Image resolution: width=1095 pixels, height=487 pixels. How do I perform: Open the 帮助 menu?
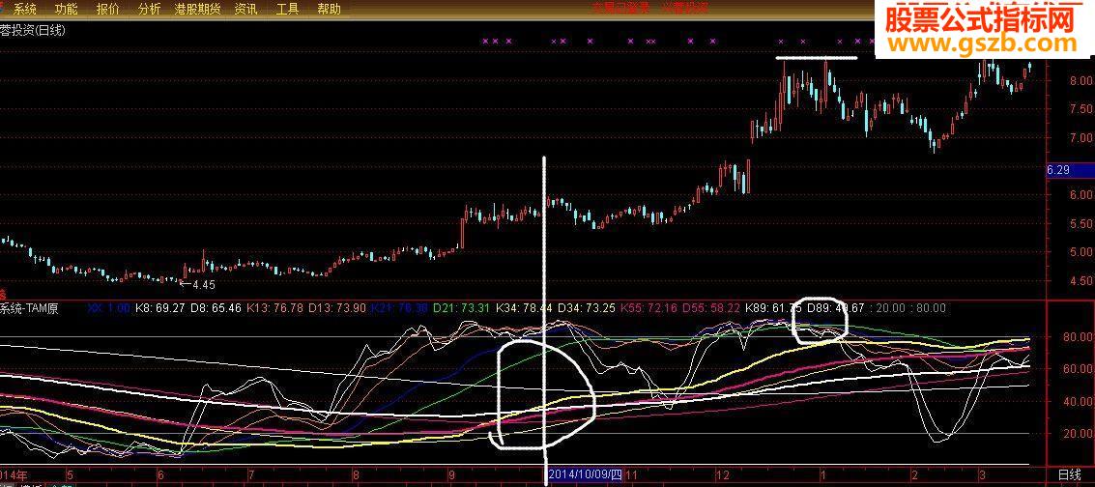coord(329,9)
